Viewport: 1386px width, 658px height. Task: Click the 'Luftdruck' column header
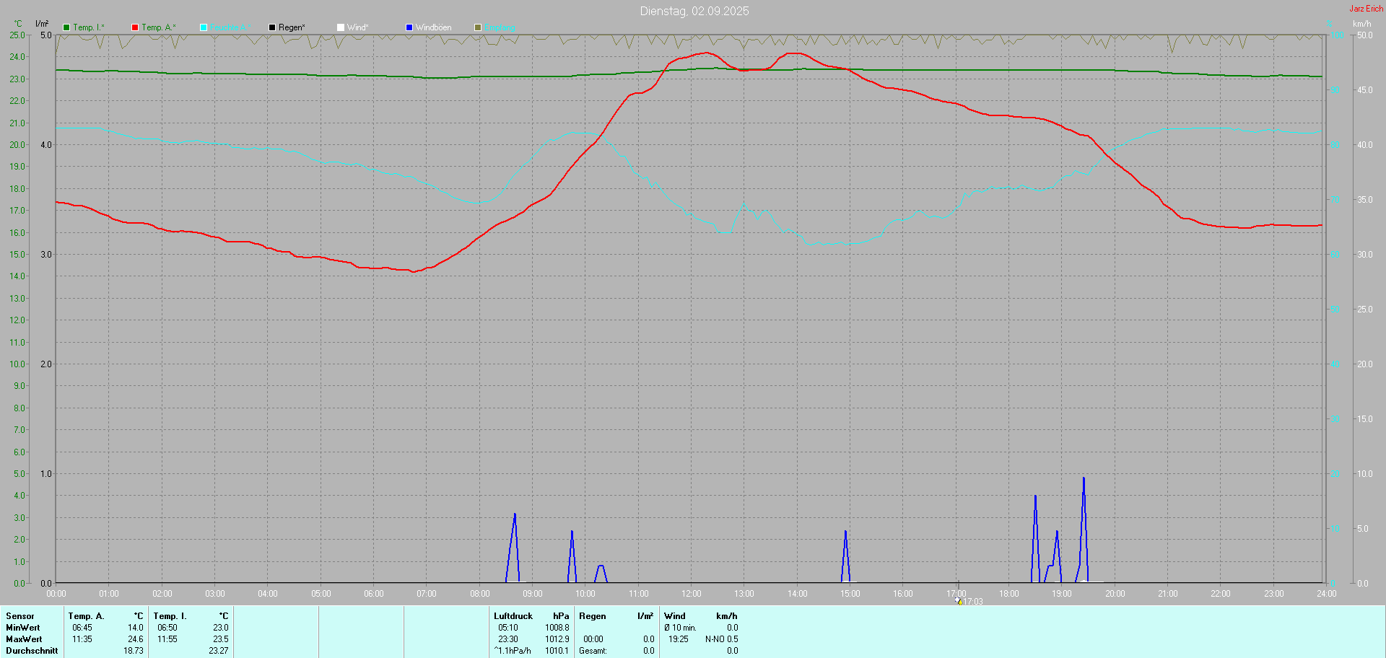coord(513,616)
